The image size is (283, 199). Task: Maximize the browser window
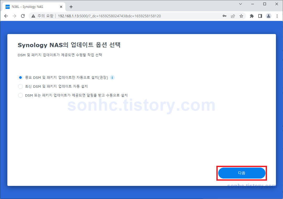265,4
